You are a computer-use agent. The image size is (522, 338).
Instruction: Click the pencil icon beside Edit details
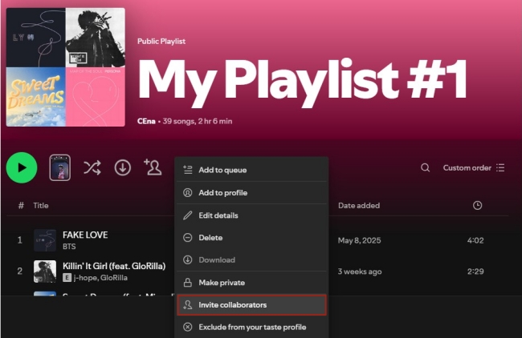pos(187,215)
